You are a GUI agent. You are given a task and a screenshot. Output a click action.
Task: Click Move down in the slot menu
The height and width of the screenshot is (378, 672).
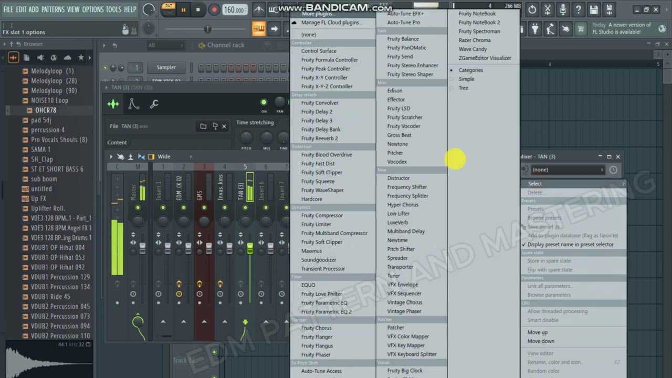tap(541, 341)
